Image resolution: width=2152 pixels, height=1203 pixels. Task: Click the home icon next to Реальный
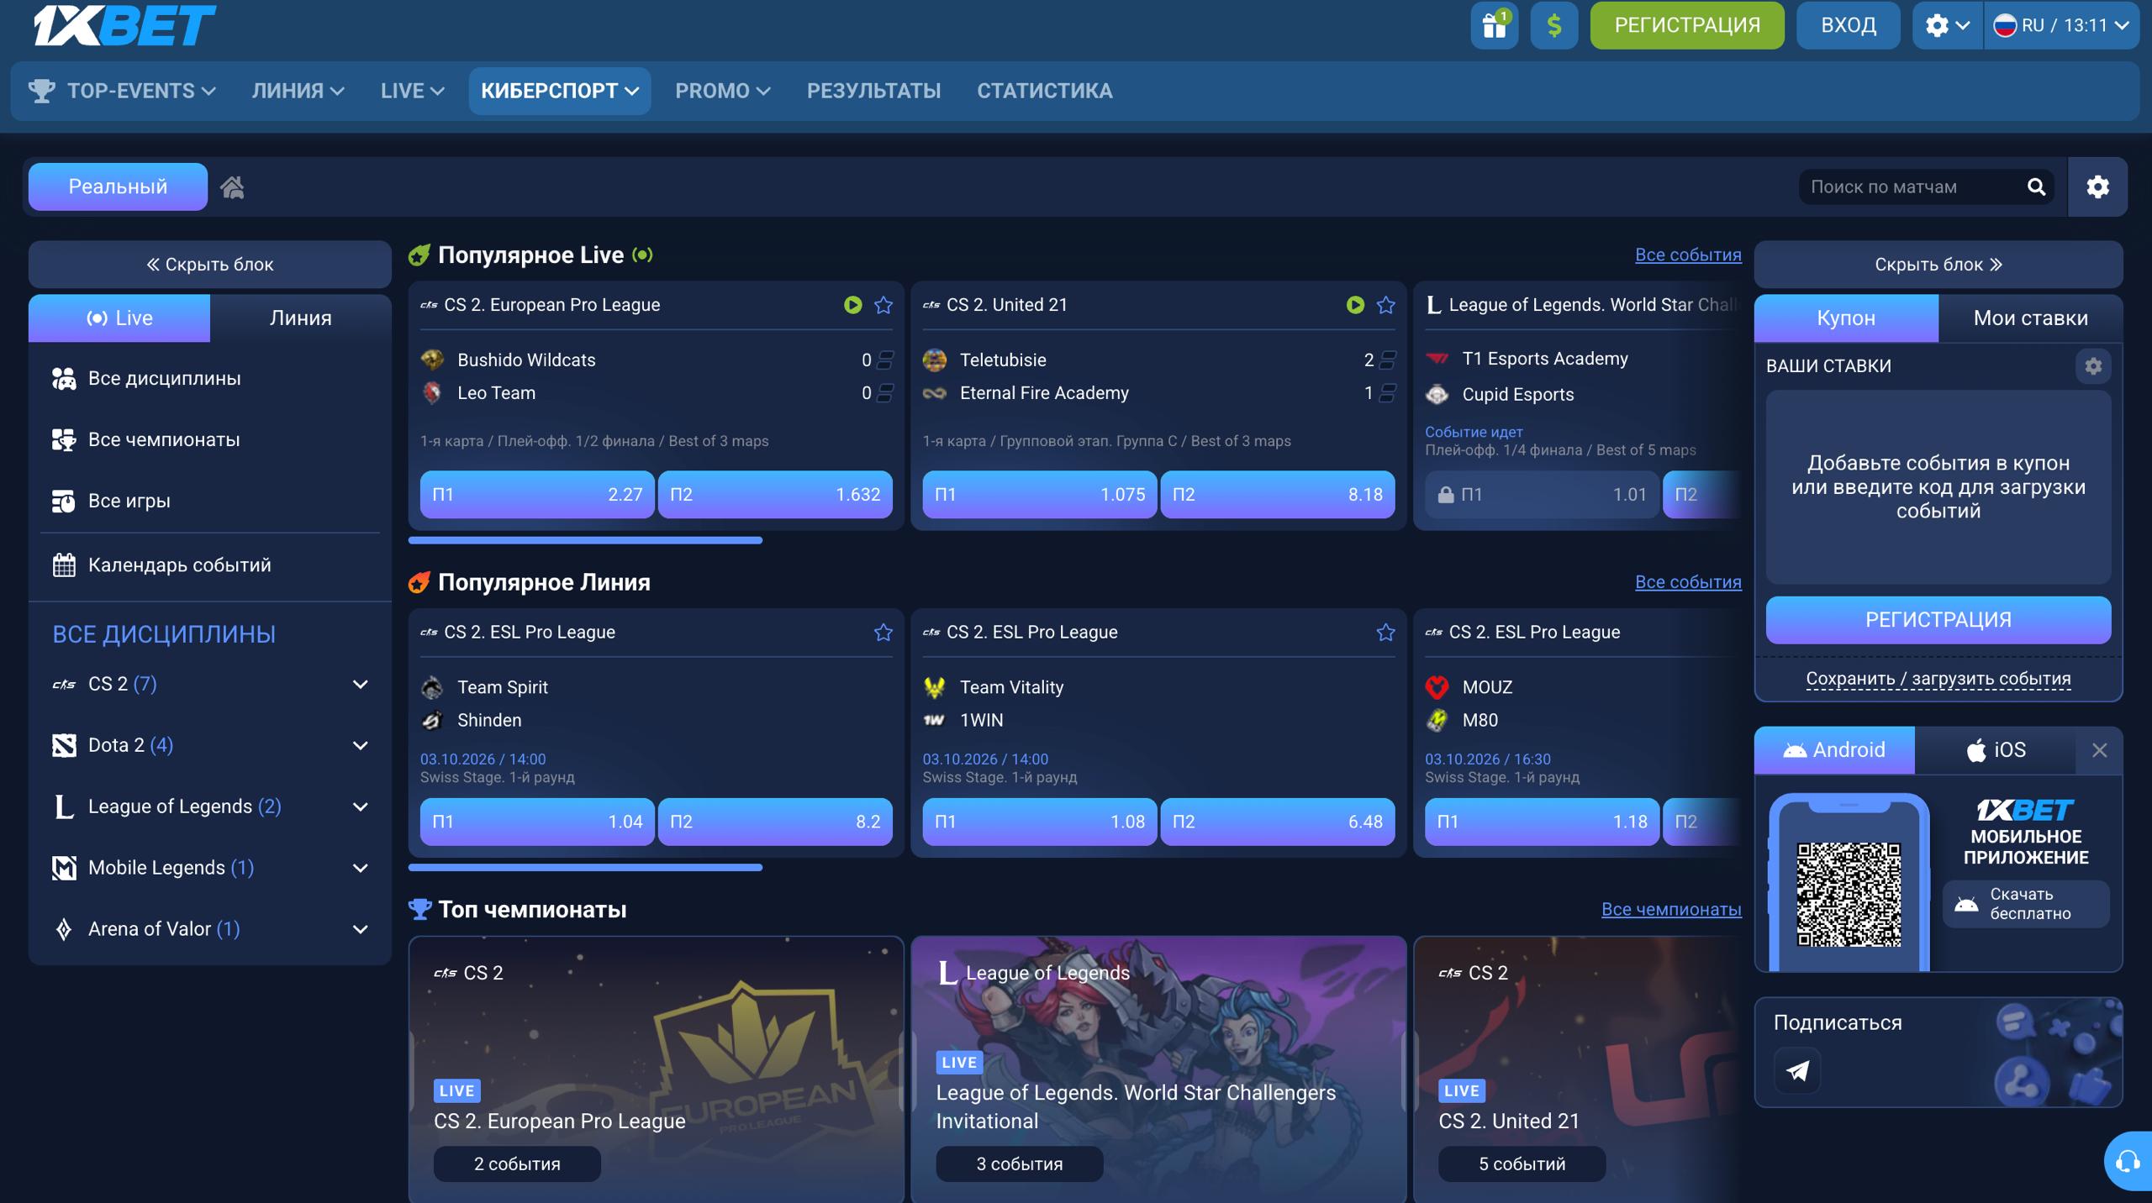click(232, 186)
